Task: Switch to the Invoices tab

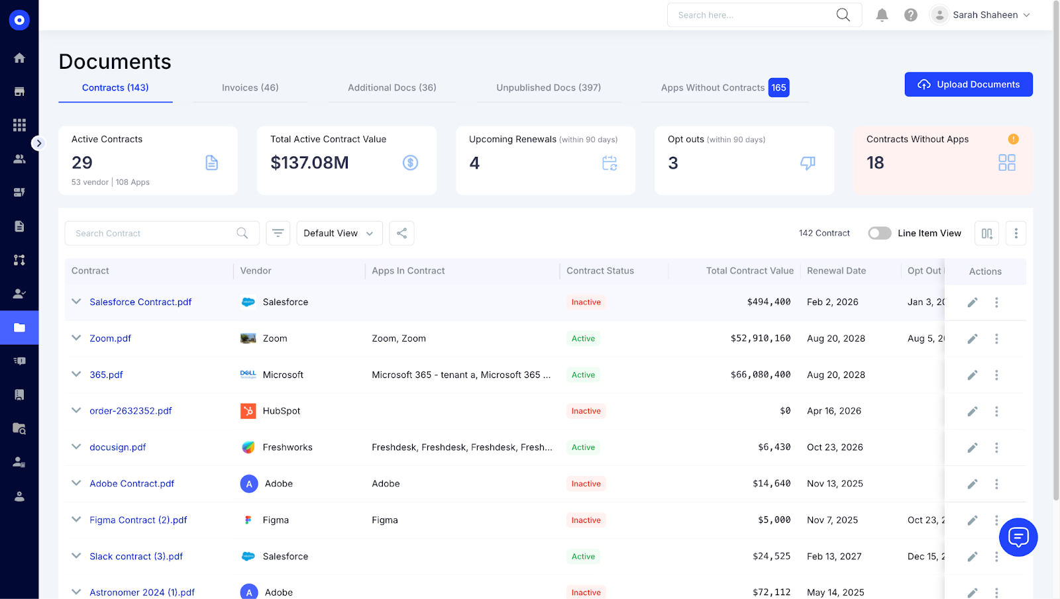Action: pyautogui.click(x=250, y=87)
